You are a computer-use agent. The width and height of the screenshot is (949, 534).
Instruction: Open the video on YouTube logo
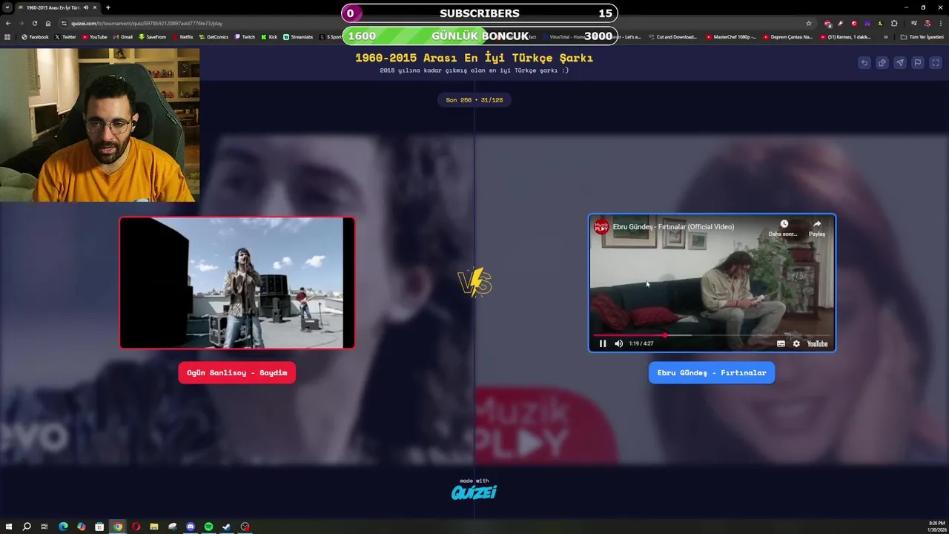(817, 343)
